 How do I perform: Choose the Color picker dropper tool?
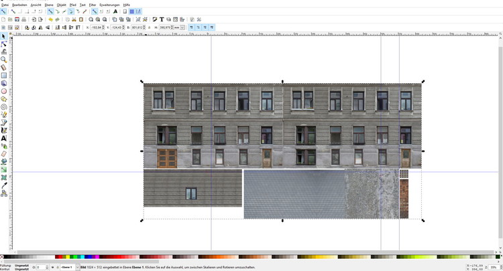[4, 184]
